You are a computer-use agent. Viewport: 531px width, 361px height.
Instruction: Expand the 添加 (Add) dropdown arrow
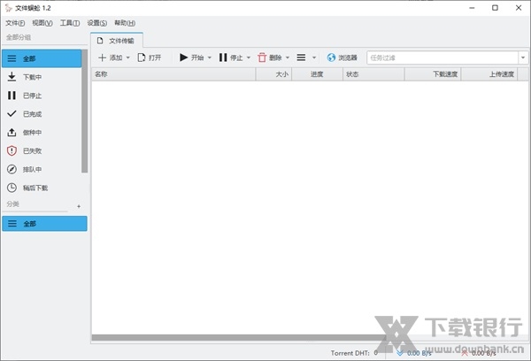point(128,58)
